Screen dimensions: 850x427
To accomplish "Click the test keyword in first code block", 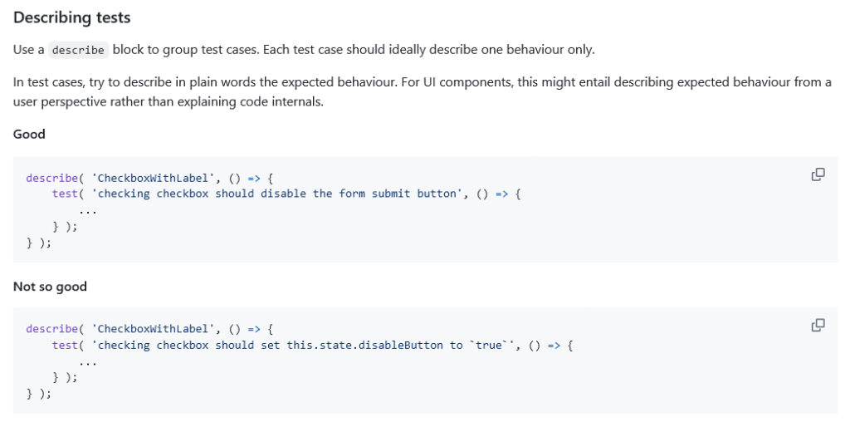I will (65, 194).
